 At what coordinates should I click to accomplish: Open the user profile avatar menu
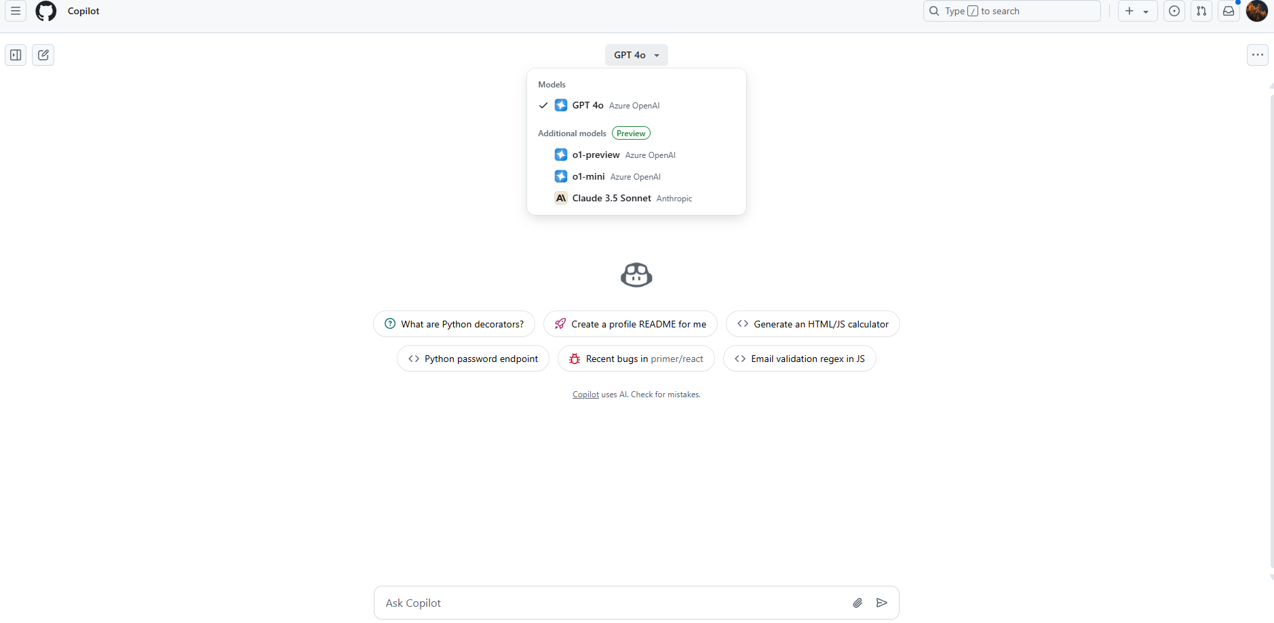[1257, 11]
